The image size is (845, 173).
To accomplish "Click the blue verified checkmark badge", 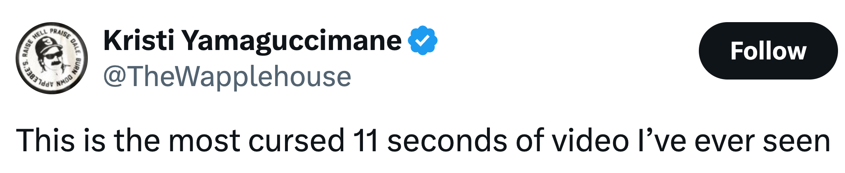I will [x=422, y=41].
